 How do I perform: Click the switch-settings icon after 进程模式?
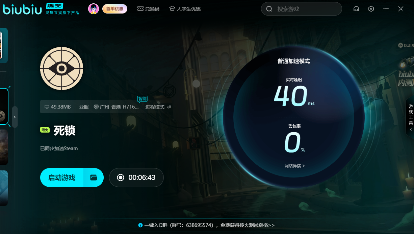pyautogui.click(x=169, y=107)
